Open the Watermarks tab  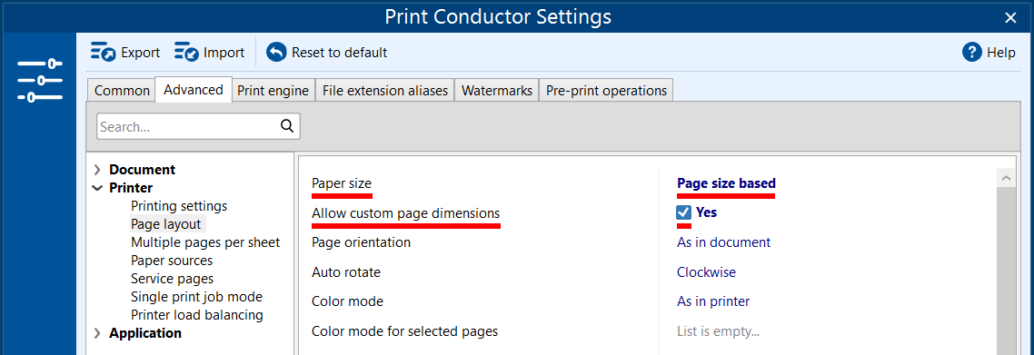point(497,91)
